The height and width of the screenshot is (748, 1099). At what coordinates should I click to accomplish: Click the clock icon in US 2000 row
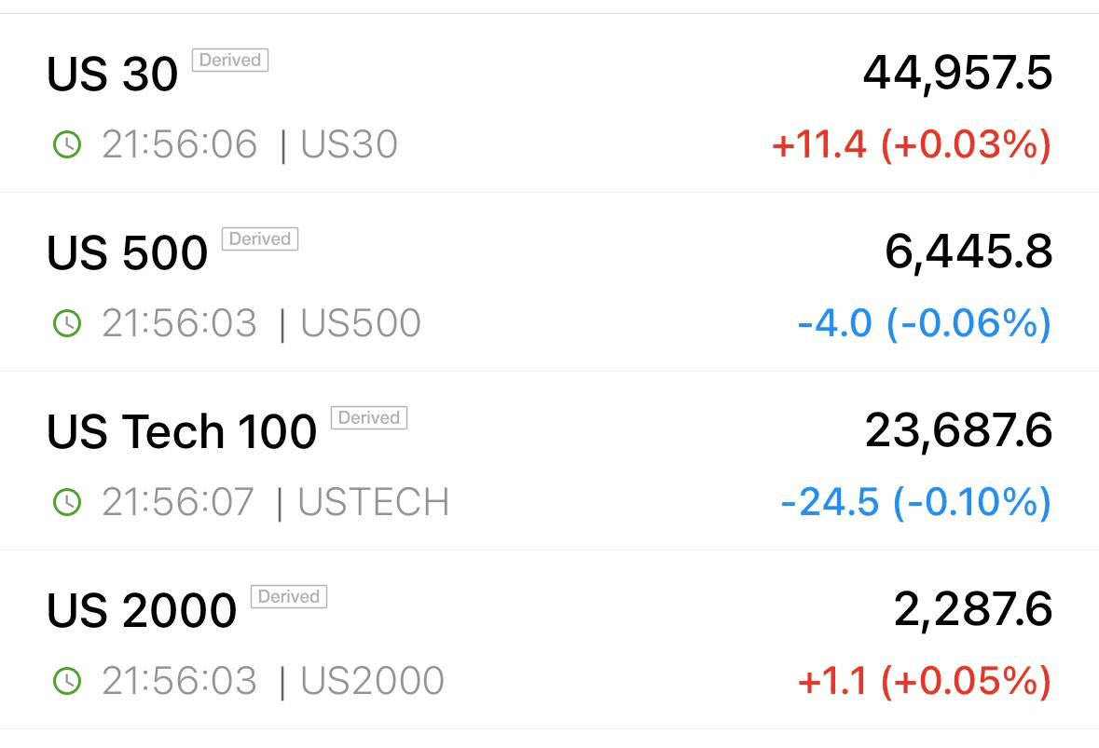67,681
